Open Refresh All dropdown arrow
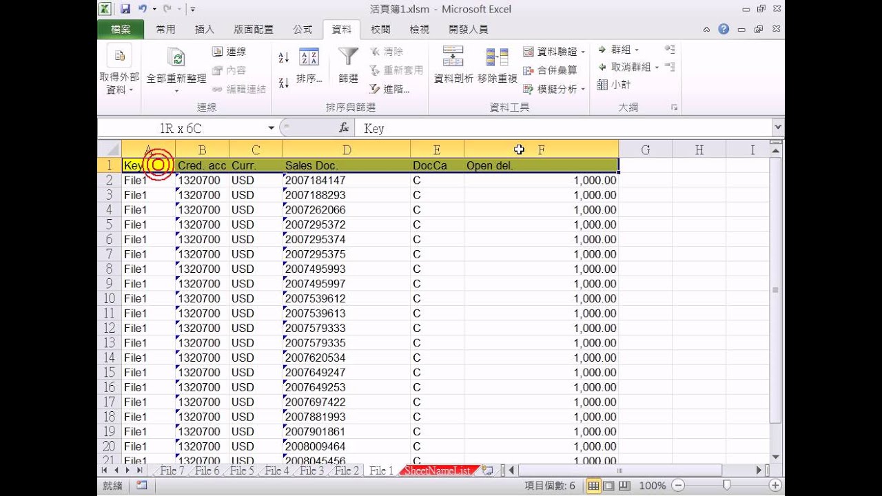Viewport: 882px width, 496px height. [176, 90]
